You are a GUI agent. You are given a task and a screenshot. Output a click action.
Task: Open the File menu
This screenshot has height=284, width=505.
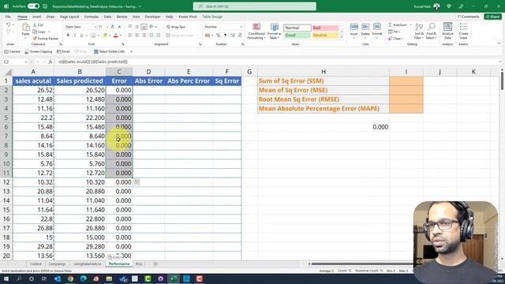pos(8,17)
